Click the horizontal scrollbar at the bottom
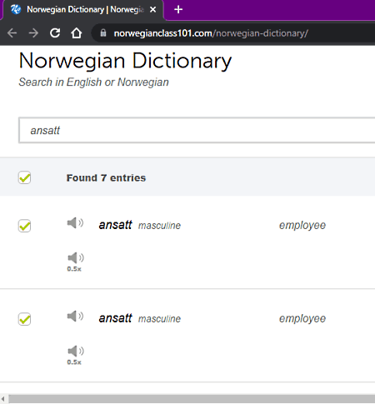This screenshot has width=375, height=404. click(192, 399)
